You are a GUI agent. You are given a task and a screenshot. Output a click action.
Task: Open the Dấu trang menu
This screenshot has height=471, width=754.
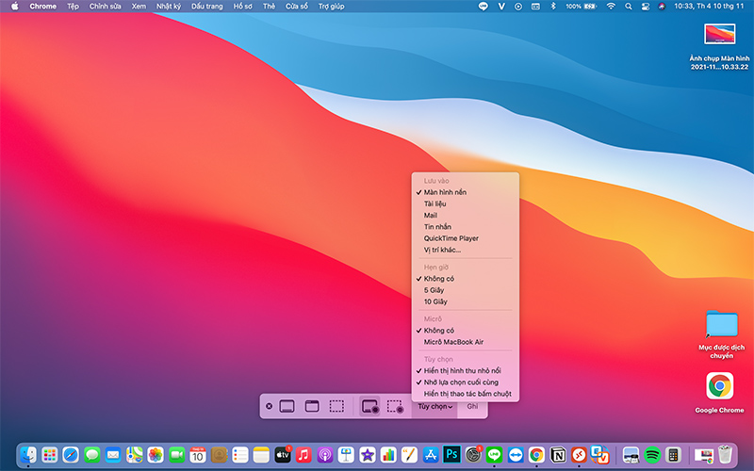[x=205, y=6]
